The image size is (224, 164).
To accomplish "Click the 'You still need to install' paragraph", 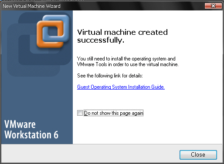I will pos(128,61).
